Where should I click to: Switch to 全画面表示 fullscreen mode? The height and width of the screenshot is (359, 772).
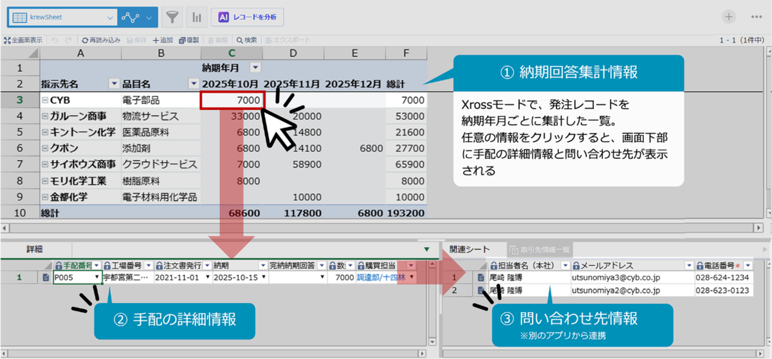(24, 40)
